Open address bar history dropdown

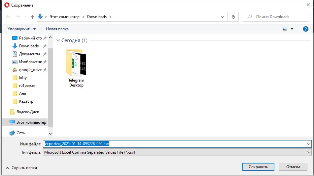pos(222,17)
